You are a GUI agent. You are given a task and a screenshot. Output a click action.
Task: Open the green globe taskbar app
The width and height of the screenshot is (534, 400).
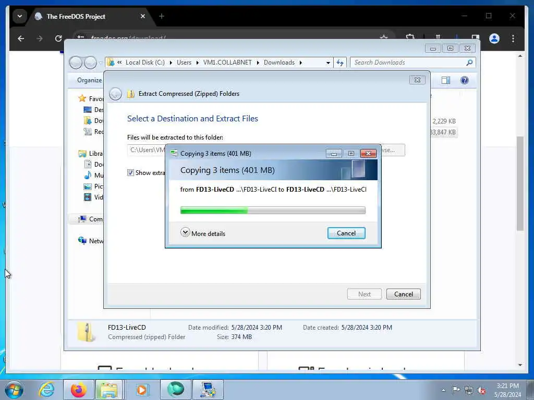pos(175,390)
